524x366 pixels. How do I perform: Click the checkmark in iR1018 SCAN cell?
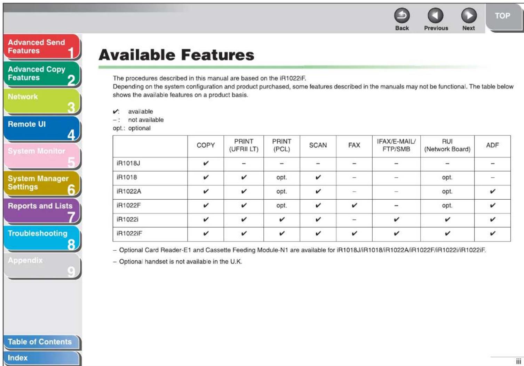pos(318,177)
